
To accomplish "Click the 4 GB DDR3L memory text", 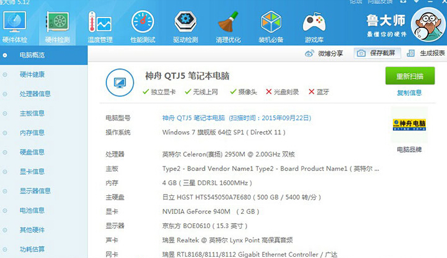I will [x=207, y=183].
